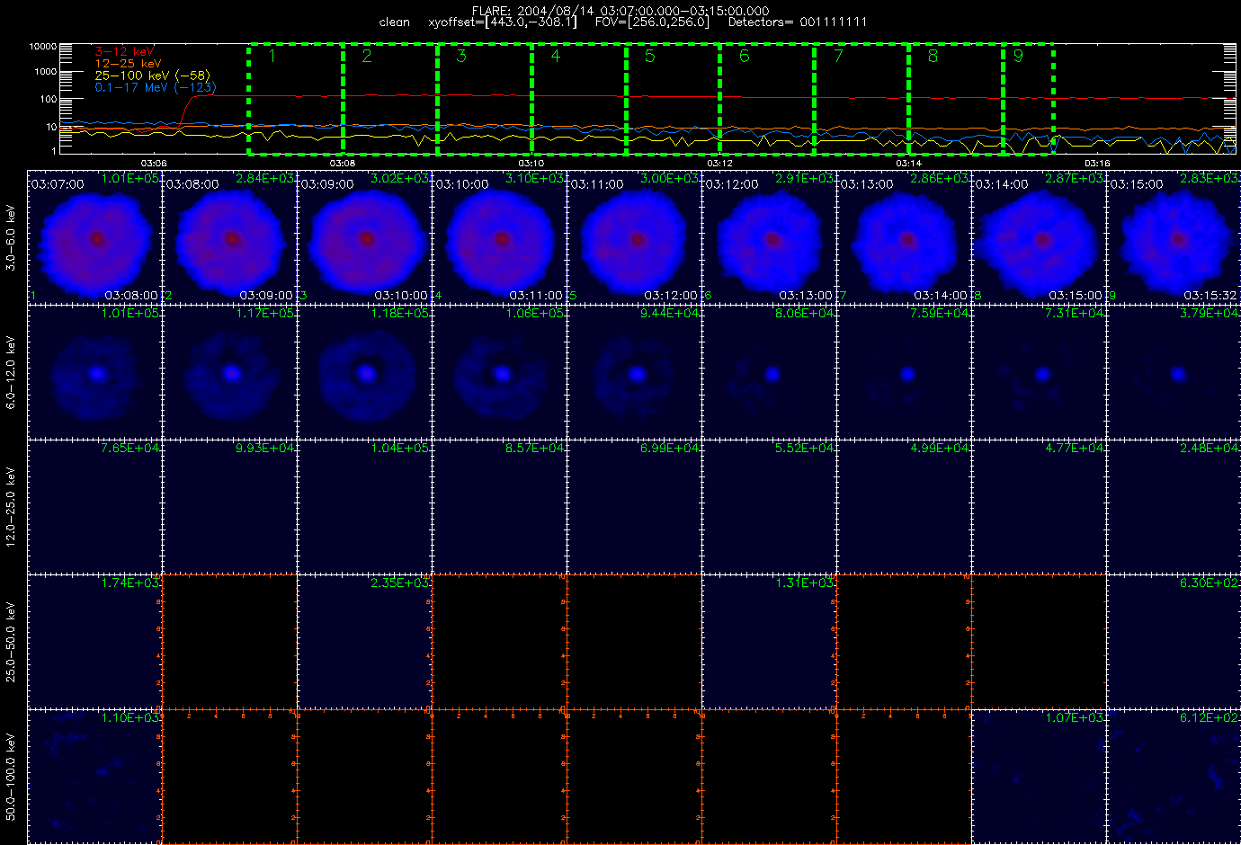Select interval 3 marker in light curve
1241x845 pixels.
(461, 56)
